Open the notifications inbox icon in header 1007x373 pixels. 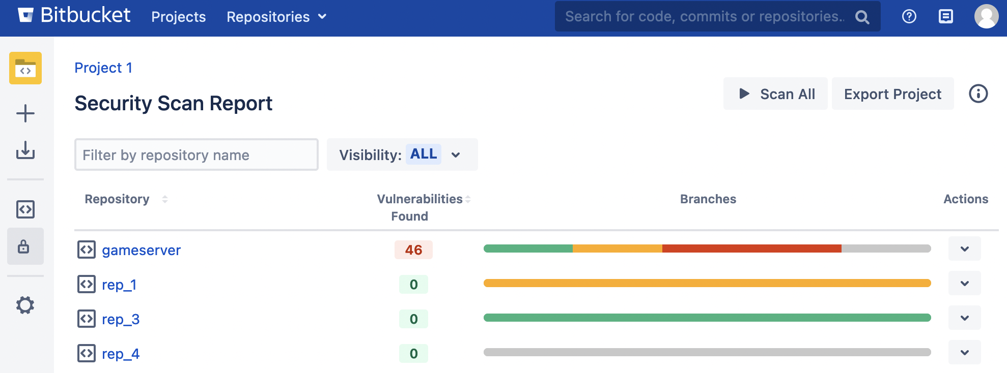[x=945, y=17]
